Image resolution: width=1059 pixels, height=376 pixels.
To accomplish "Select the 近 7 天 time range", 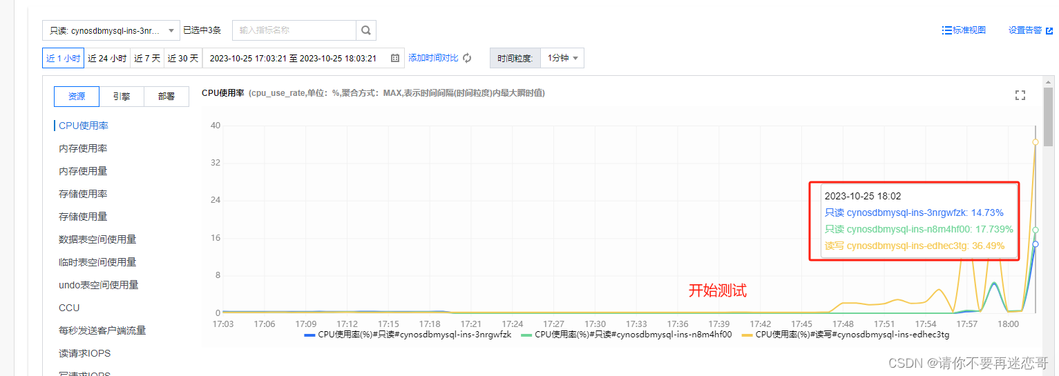I will (x=146, y=59).
